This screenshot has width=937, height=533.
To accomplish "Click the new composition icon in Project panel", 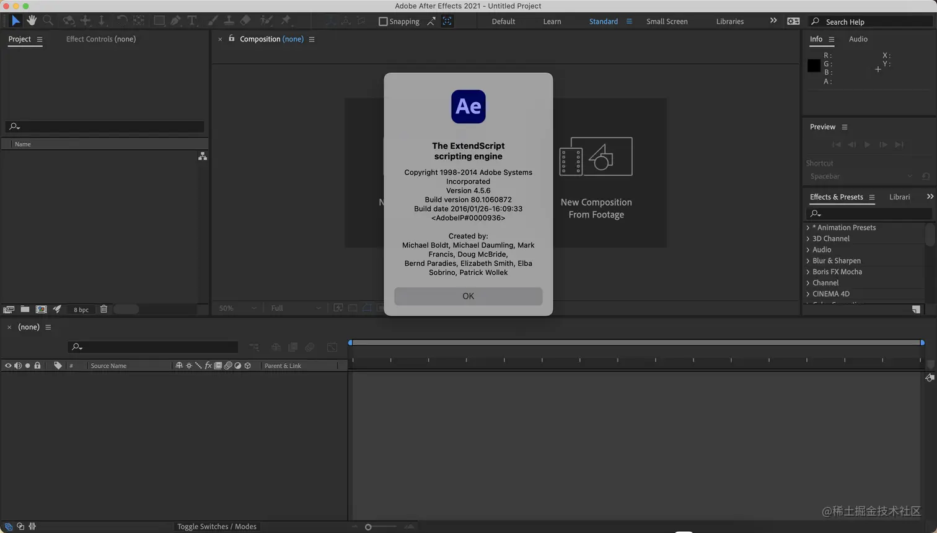I will [x=41, y=309].
